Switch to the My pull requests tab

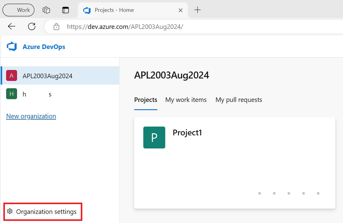pyautogui.click(x=238, y=100)
